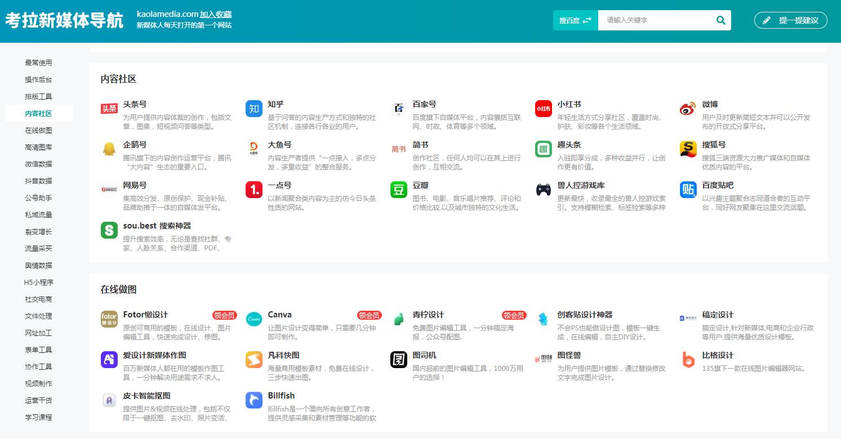
Task: Click 领会员 badge next to Fotor懒设计
Action: tap(224, 315)
